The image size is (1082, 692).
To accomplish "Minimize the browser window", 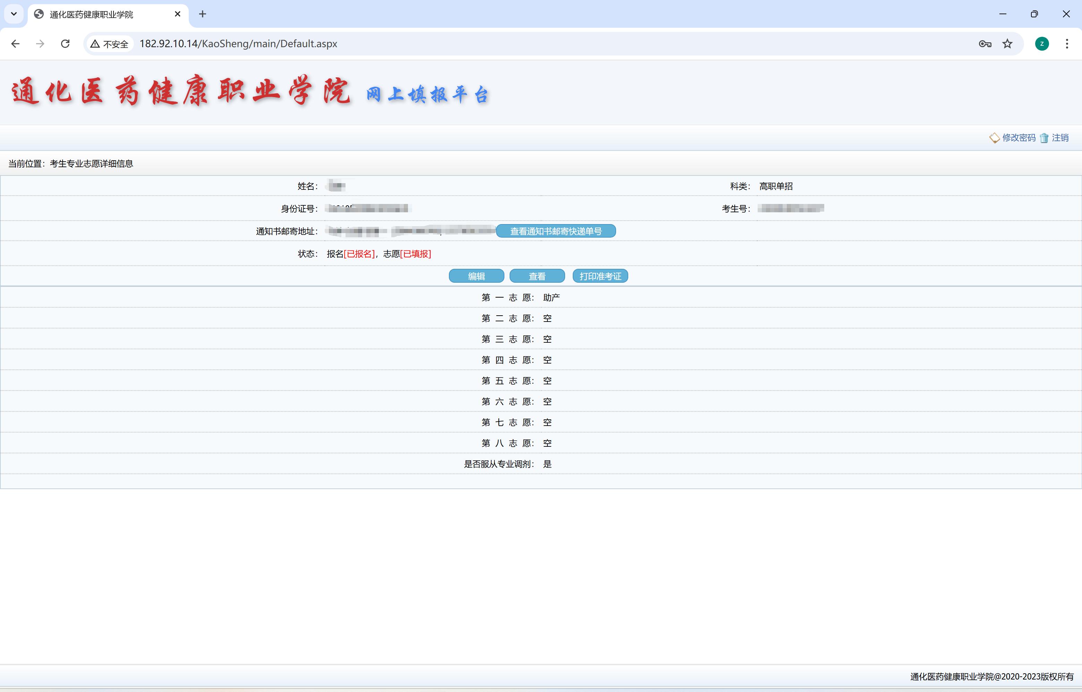I will 1003,14.
